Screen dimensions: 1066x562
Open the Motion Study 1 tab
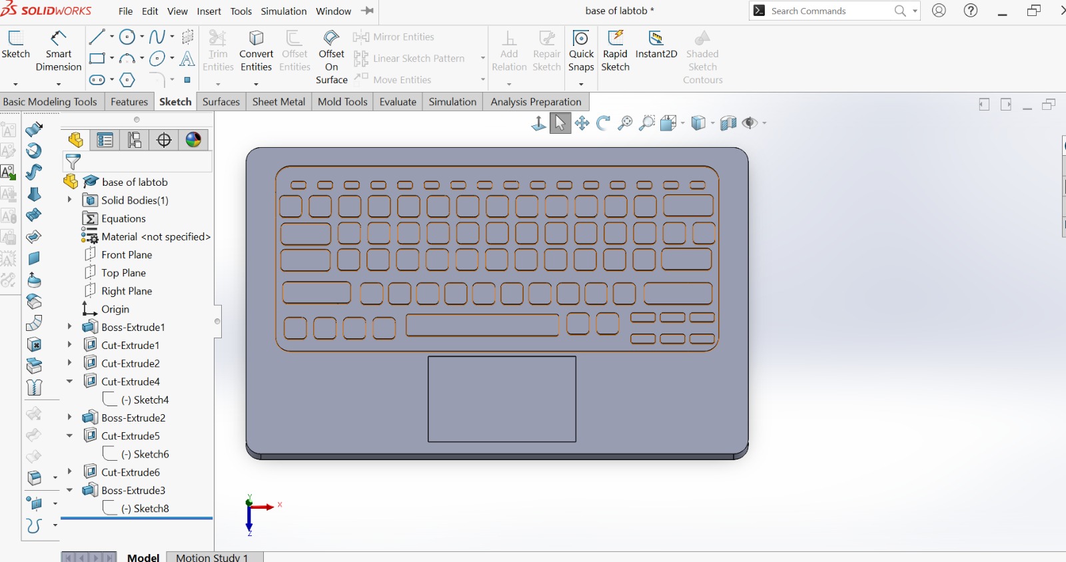pyautogui.click(x=212, y=557)
